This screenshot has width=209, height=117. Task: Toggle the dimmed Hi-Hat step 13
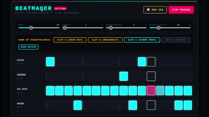click(160, 91)
